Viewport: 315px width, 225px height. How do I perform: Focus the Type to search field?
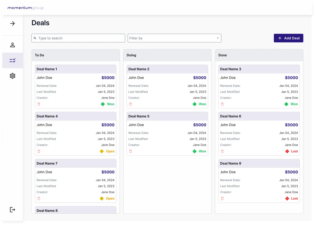78,38
